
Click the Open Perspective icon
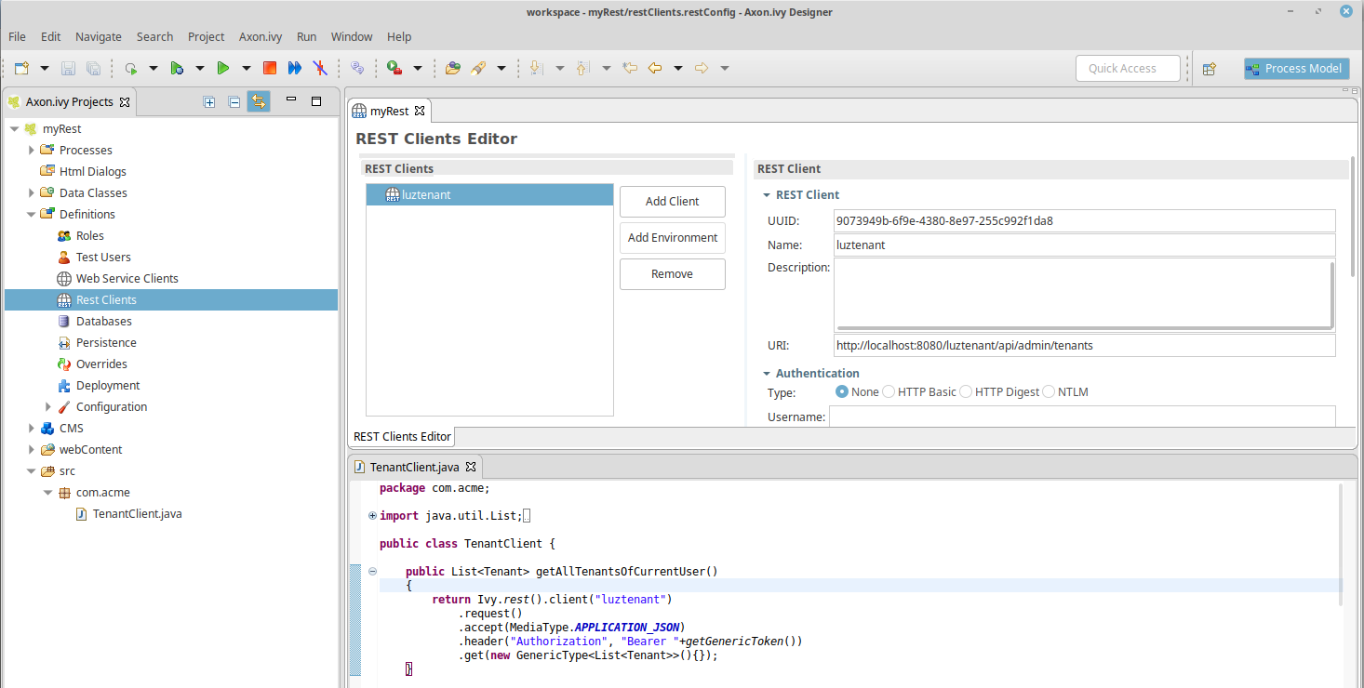(1210, 68)
